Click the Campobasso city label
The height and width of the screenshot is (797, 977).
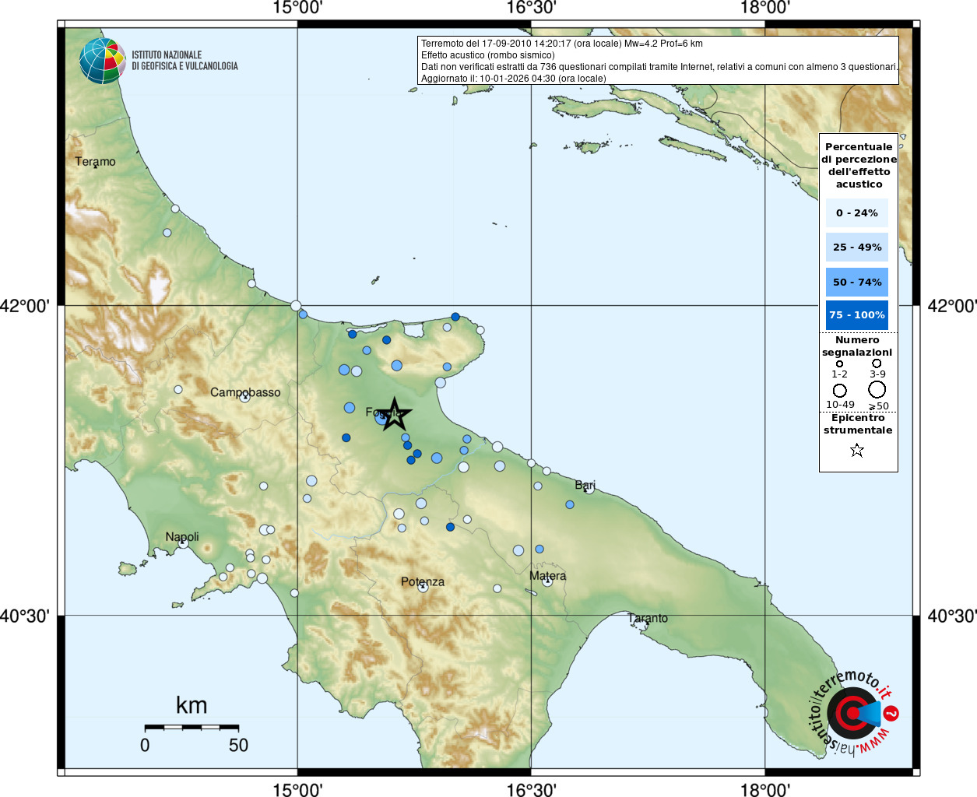pos(245,392)
